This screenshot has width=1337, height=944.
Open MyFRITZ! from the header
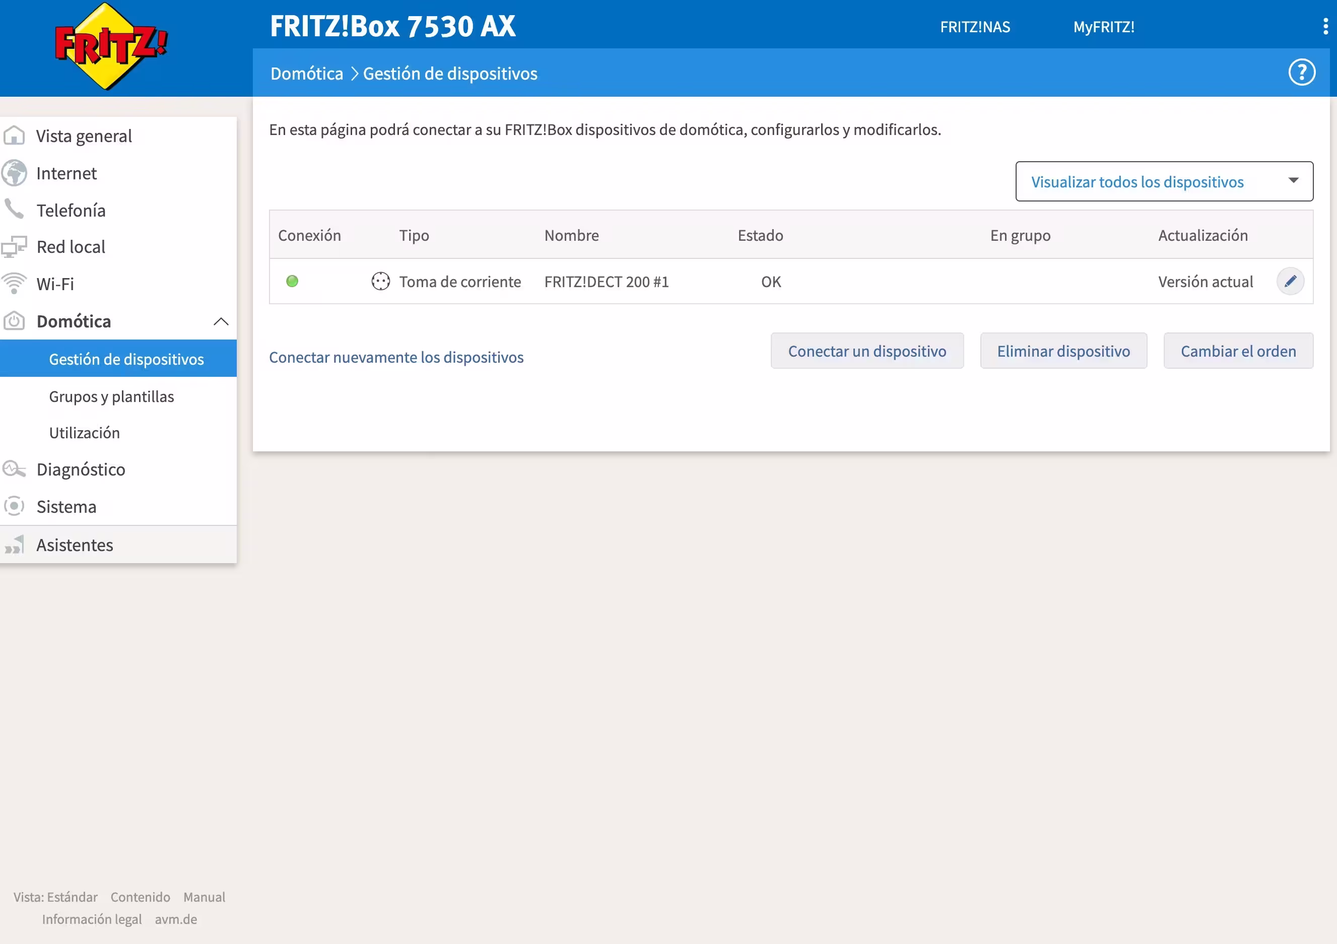1103,27
